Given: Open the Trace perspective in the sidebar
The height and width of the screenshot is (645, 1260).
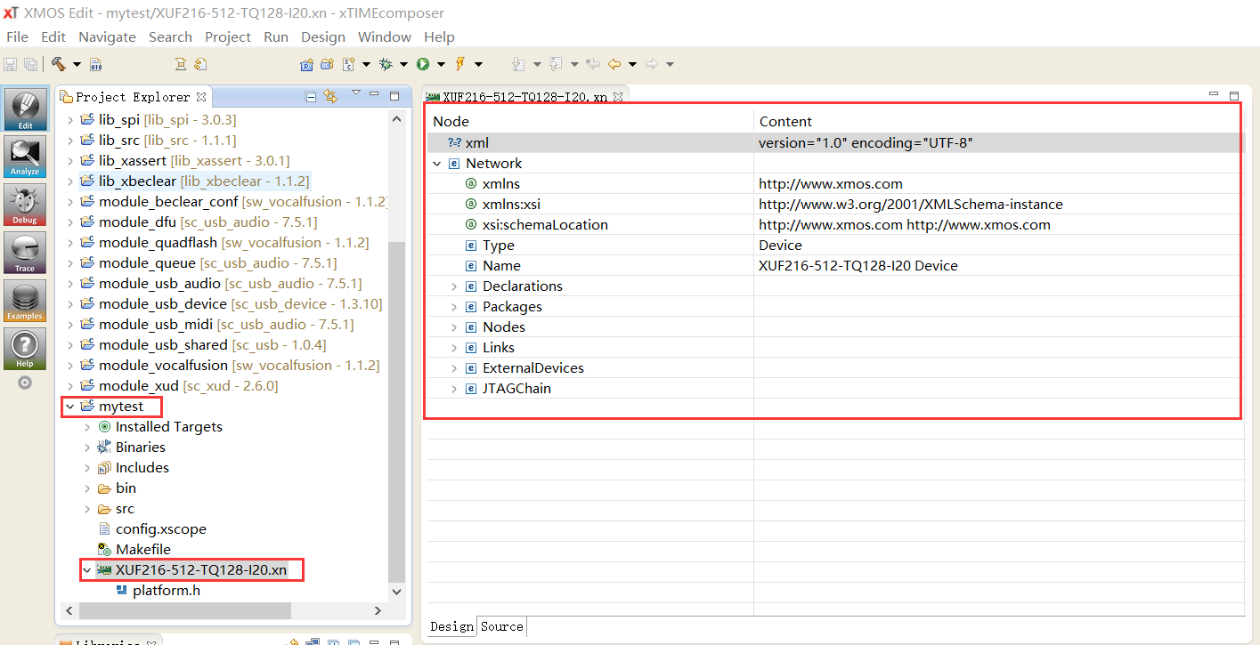Looking at the screenshot, I should [x=24, y=253].
